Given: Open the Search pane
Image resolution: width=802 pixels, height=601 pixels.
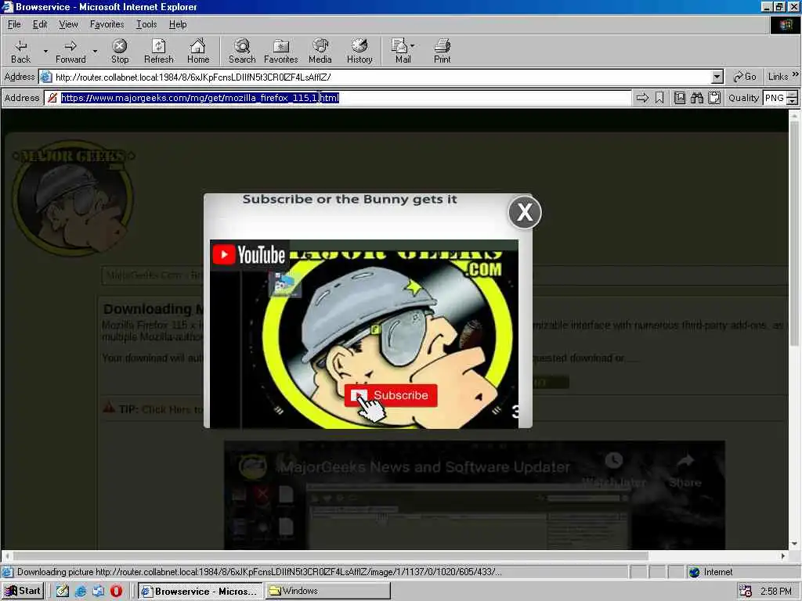Looking at the screenshot, I should 242,51.
